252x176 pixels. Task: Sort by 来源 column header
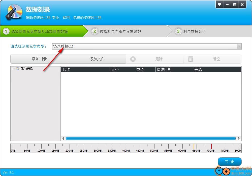point(217,69)
